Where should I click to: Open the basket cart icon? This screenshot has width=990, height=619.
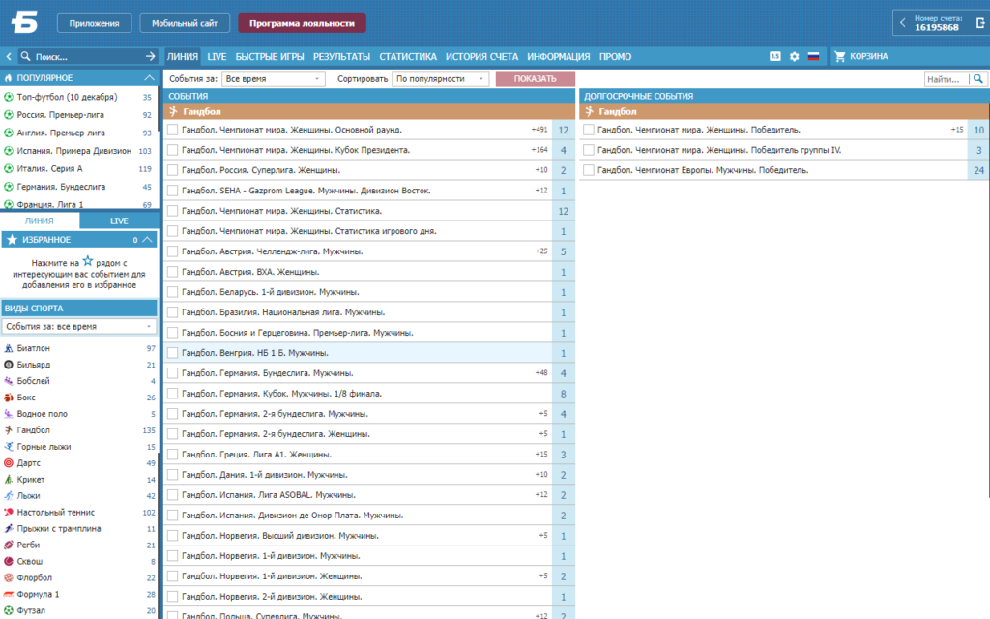(x=840, y=56)
